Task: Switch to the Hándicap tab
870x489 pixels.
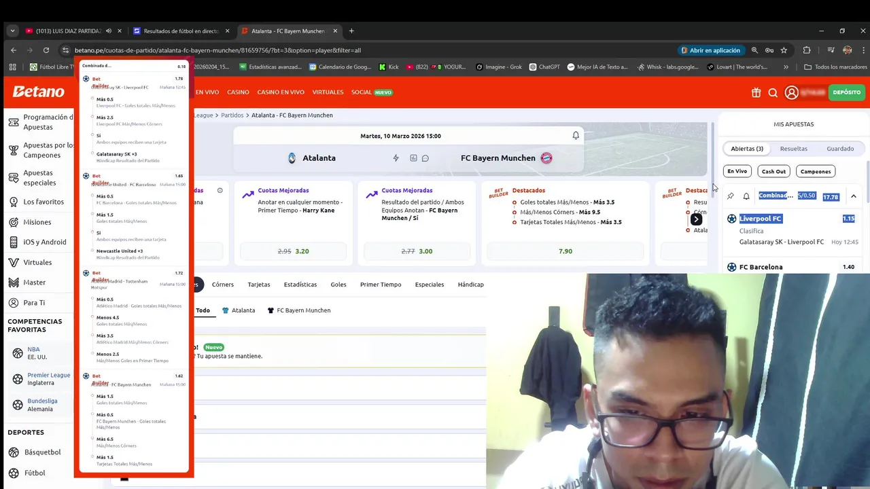Action: pyautogui.click(x=471, y=285)
